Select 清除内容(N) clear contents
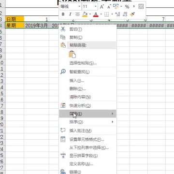The height and width of the screenshot is (174, 174). click(87, 97)
